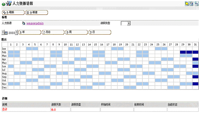Click the Nov row label
The height and width of the screenshot is (121, 199).
point(4,84)
